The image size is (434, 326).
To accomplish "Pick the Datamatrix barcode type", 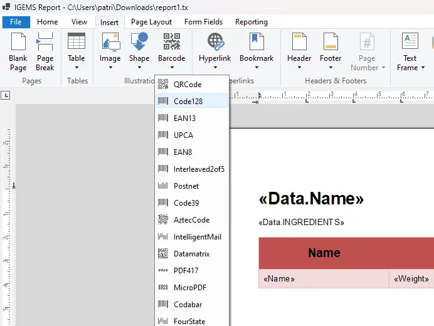I will 192,254.
